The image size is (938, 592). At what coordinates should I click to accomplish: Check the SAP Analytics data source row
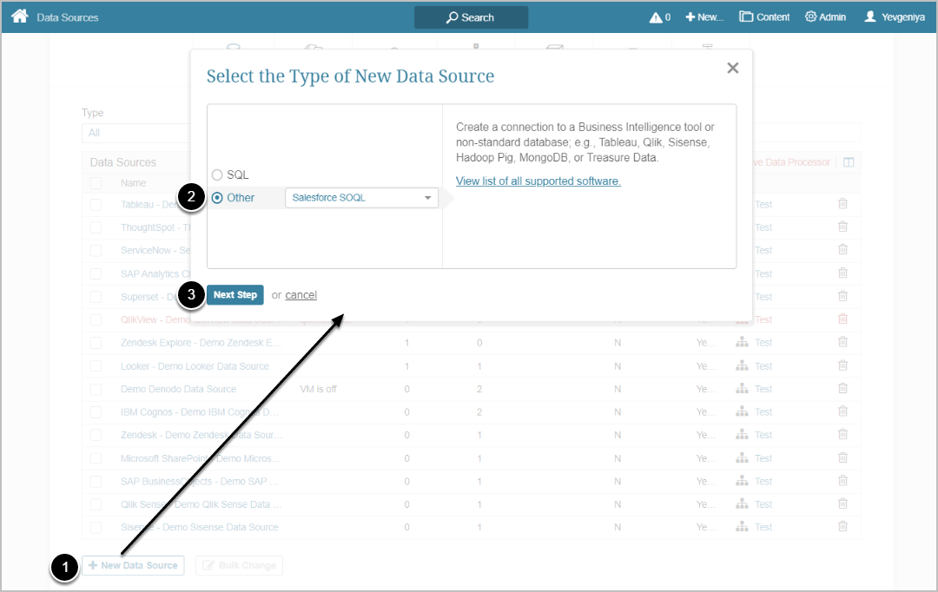(x=96, y=274)
